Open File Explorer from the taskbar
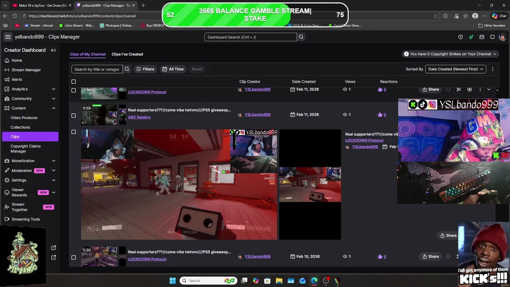This screenshot has height=287, width=510. click(279, 281)
